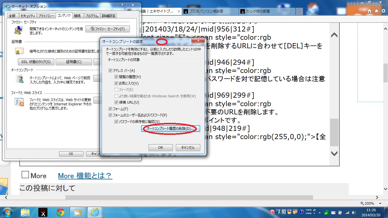Toggle パスワードの保存前に確認(S) checkbox
This screenshot has height=218, width=388.
tap(116, 121)
